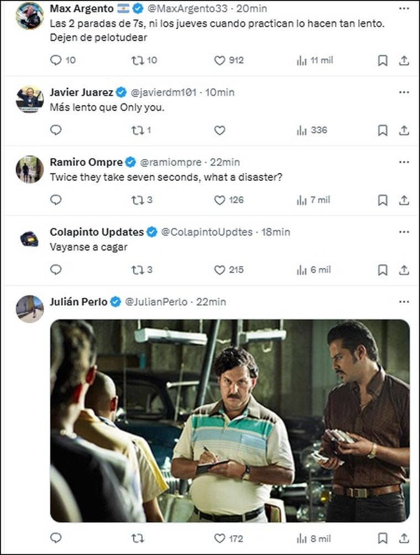Open Ramiro Ompre's profile avatar
The width and height of the screenshot is (420, 555).
[30, 169]
